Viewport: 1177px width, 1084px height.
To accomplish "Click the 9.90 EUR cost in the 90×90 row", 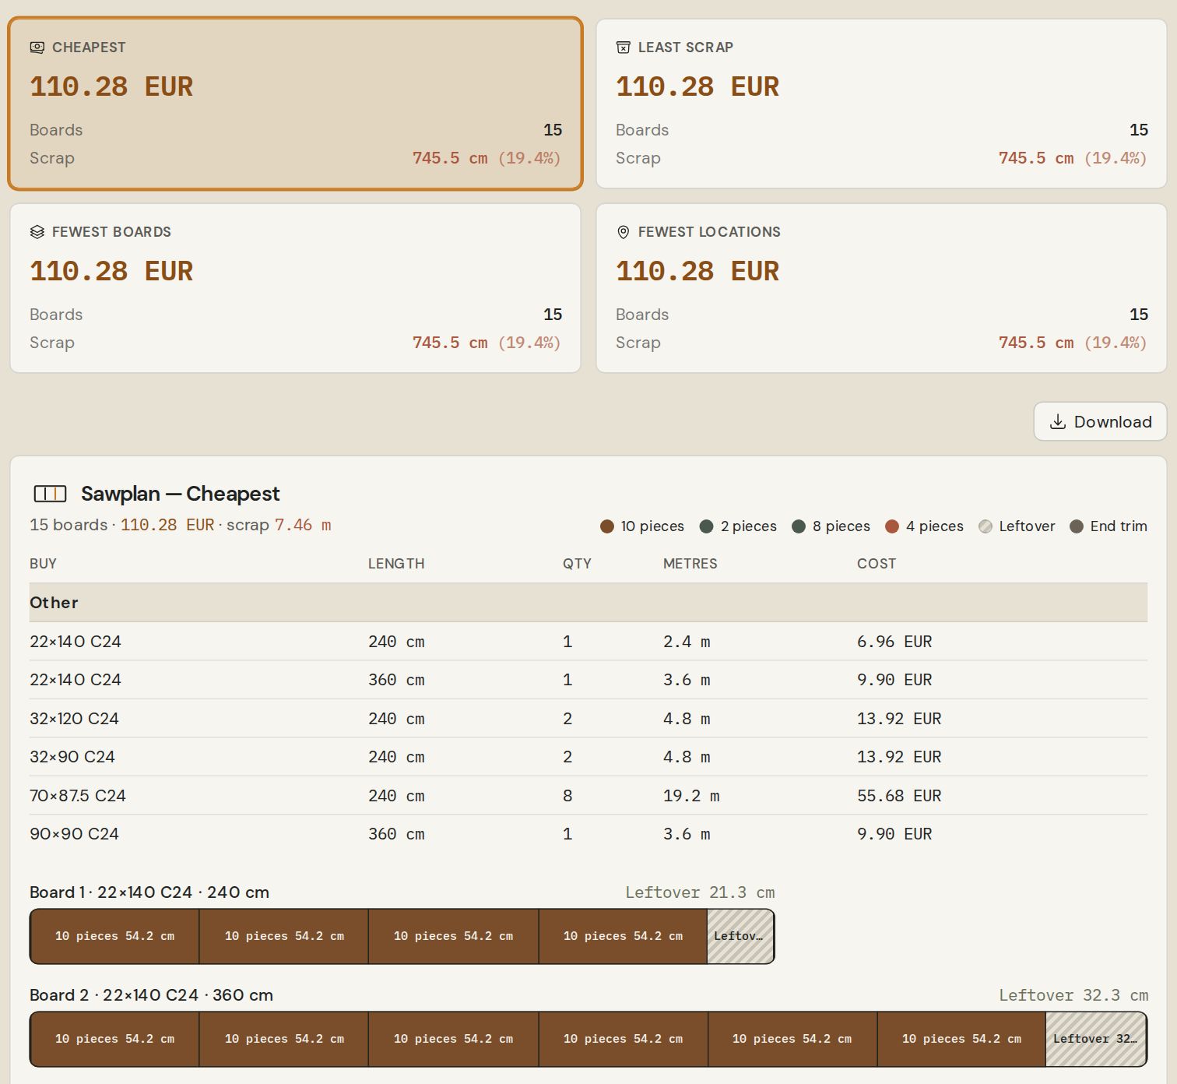I will tap(894, 834).
